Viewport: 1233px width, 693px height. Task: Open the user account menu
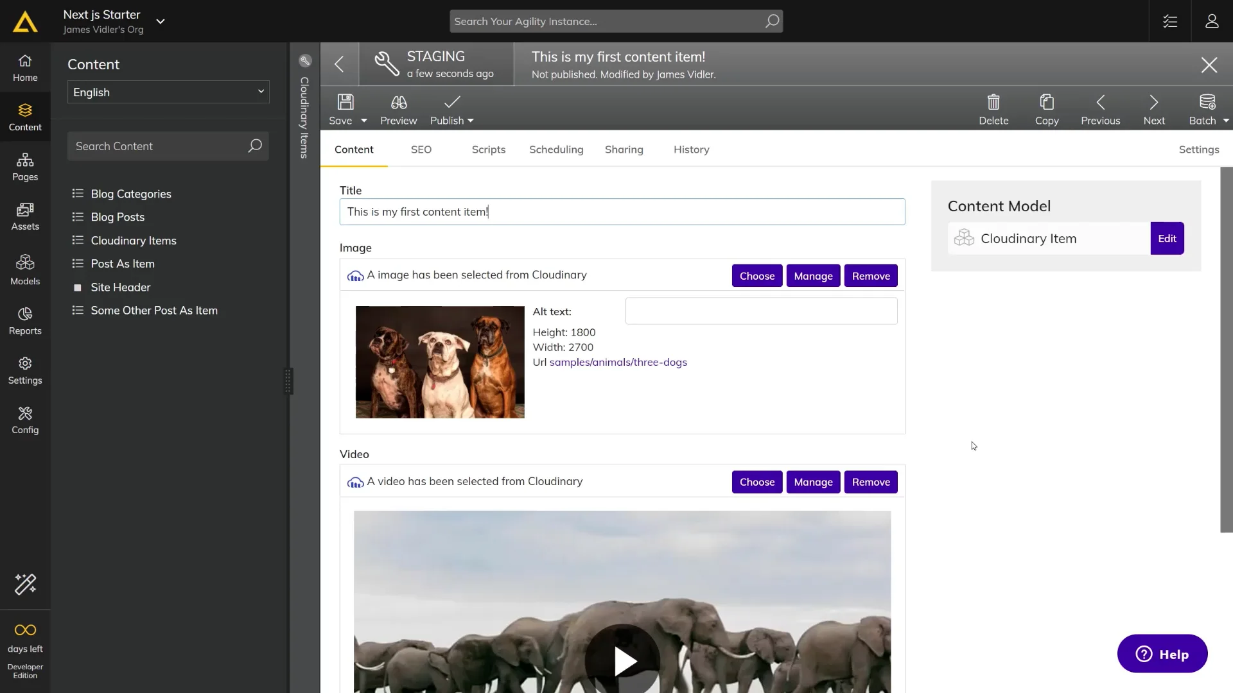click(x=1212, y=21)
